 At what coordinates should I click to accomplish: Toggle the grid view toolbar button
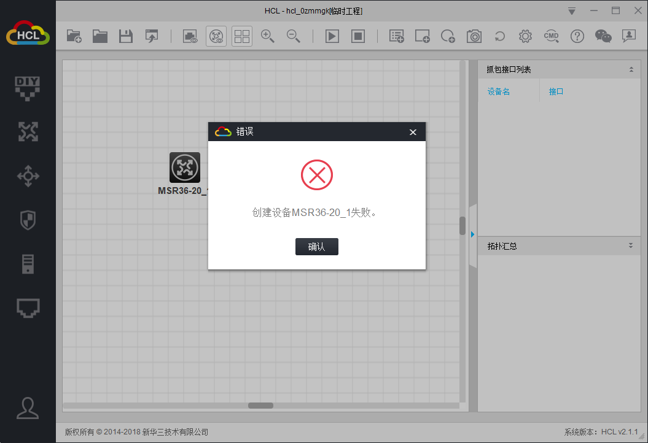click(242, 36)
